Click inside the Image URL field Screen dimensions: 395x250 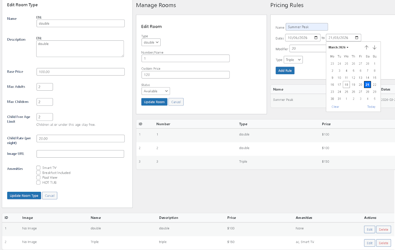tap(80, 153)
